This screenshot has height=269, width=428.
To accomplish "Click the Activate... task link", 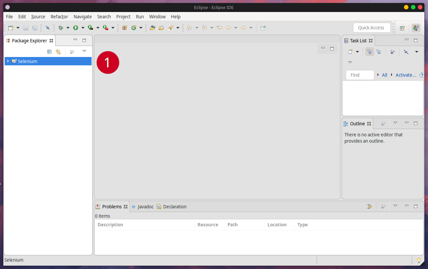I will 406,75.
